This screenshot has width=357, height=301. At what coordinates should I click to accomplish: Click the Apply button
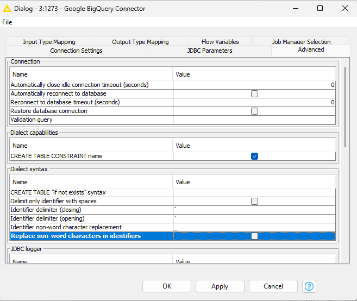tap(220, 286)
